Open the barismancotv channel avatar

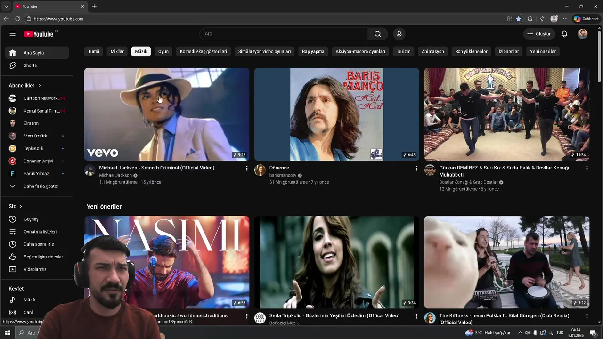click(x=260, y=170)
